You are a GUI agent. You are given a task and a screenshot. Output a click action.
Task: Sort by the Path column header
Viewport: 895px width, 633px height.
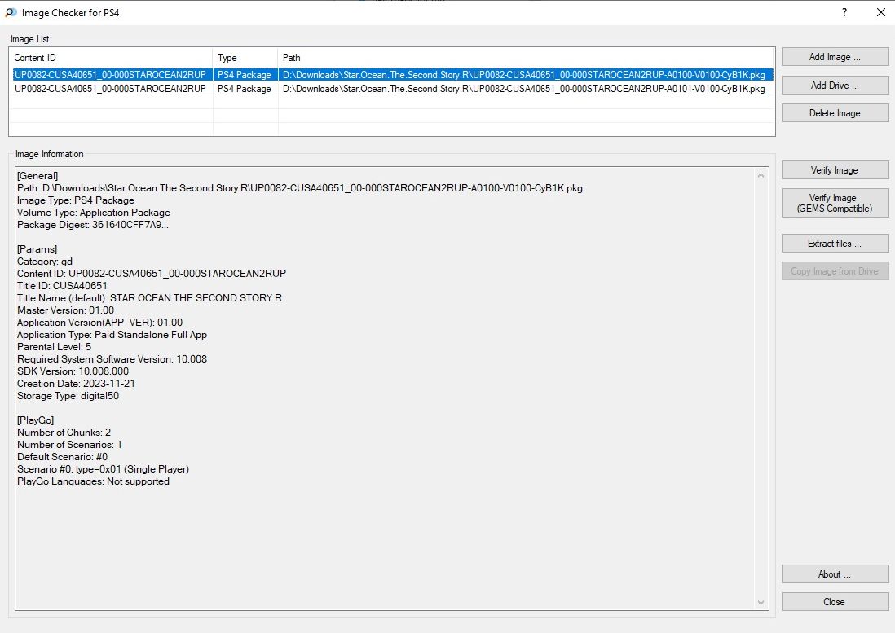click(526, 58)
